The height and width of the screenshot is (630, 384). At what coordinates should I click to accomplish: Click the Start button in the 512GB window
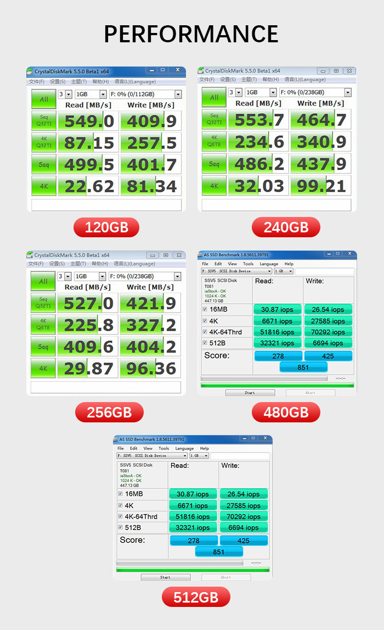166,577
